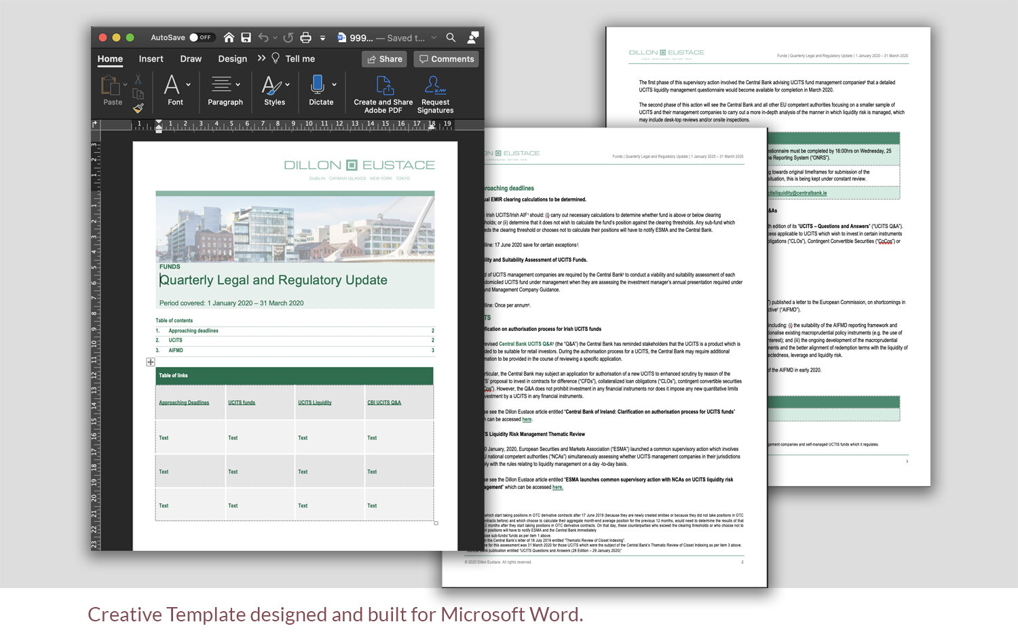
Task: Click contents entry '1. Approaching deadlines'
Action: pyautogui.click(x=295, y=331)
